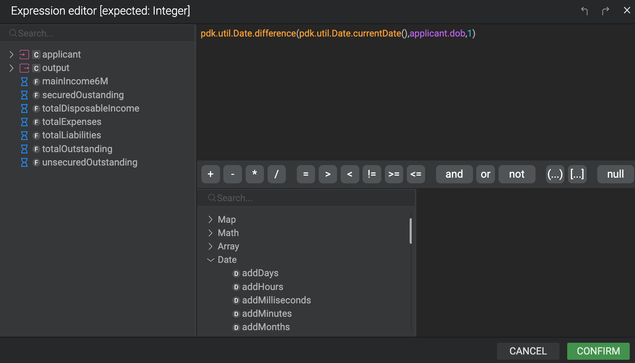635x363 pixels.
Task: Click the function list scrollbar
Action: tap(410, 231)
